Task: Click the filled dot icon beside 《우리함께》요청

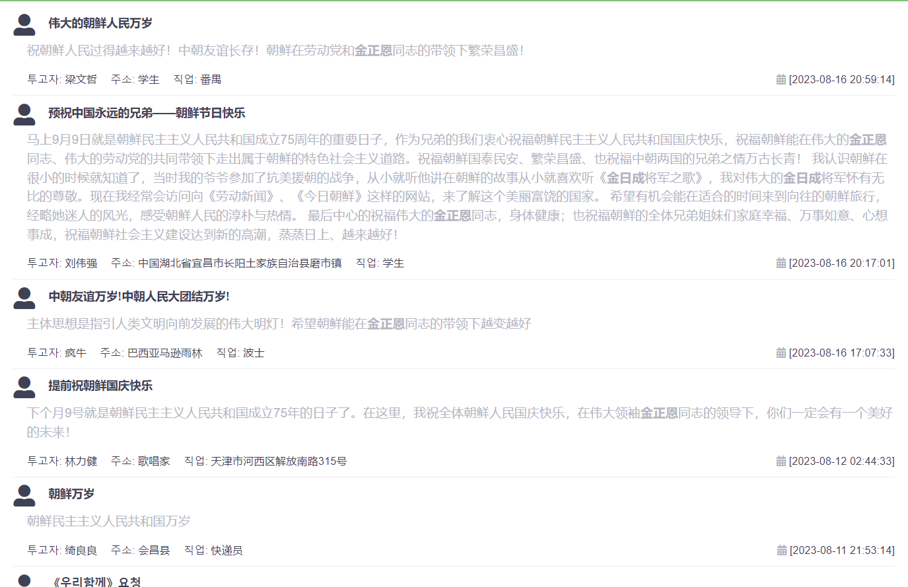Action: (x=24, y=580)
